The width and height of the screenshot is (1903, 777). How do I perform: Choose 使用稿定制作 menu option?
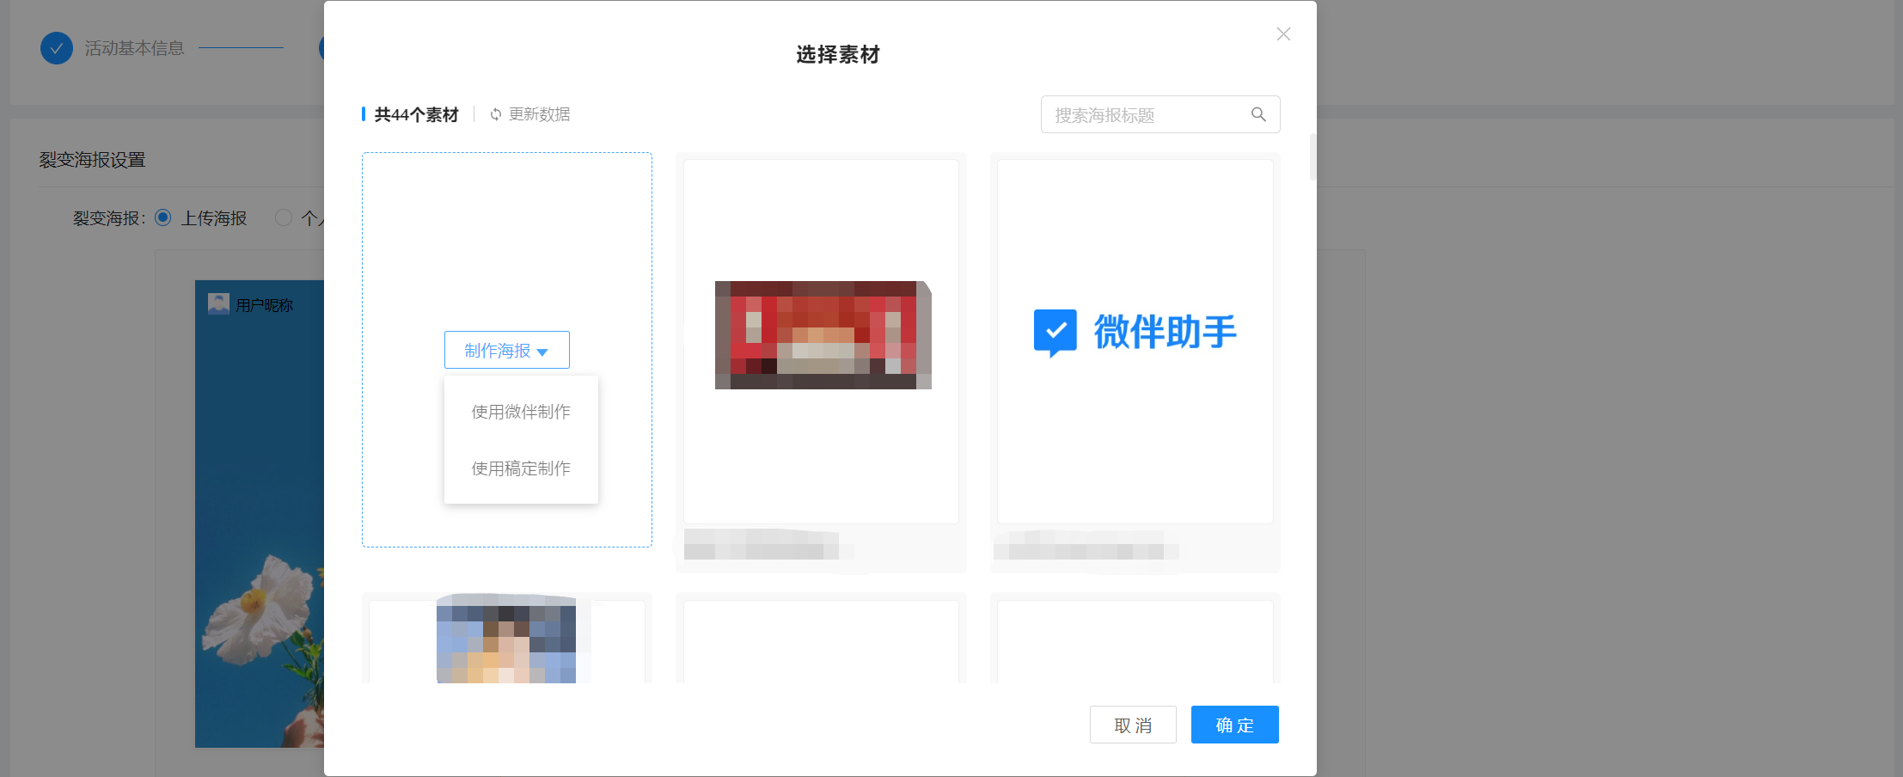pyautogui.click(x=521, y=468)
